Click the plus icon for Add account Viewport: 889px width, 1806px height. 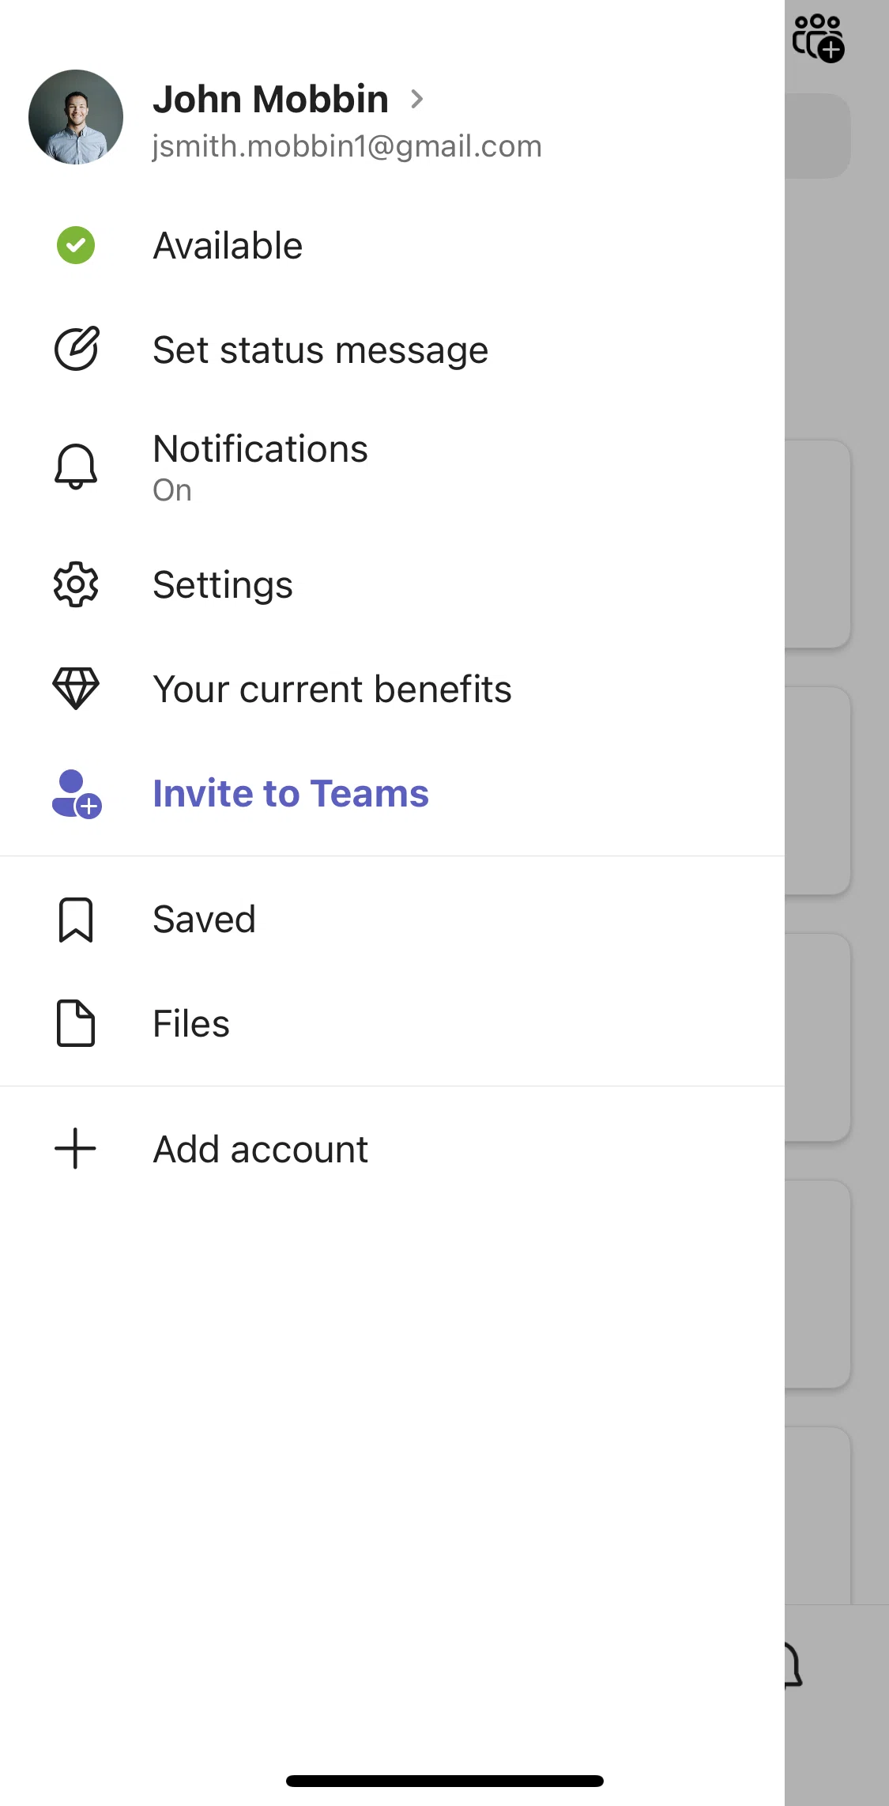click(x=76, y=1148)
